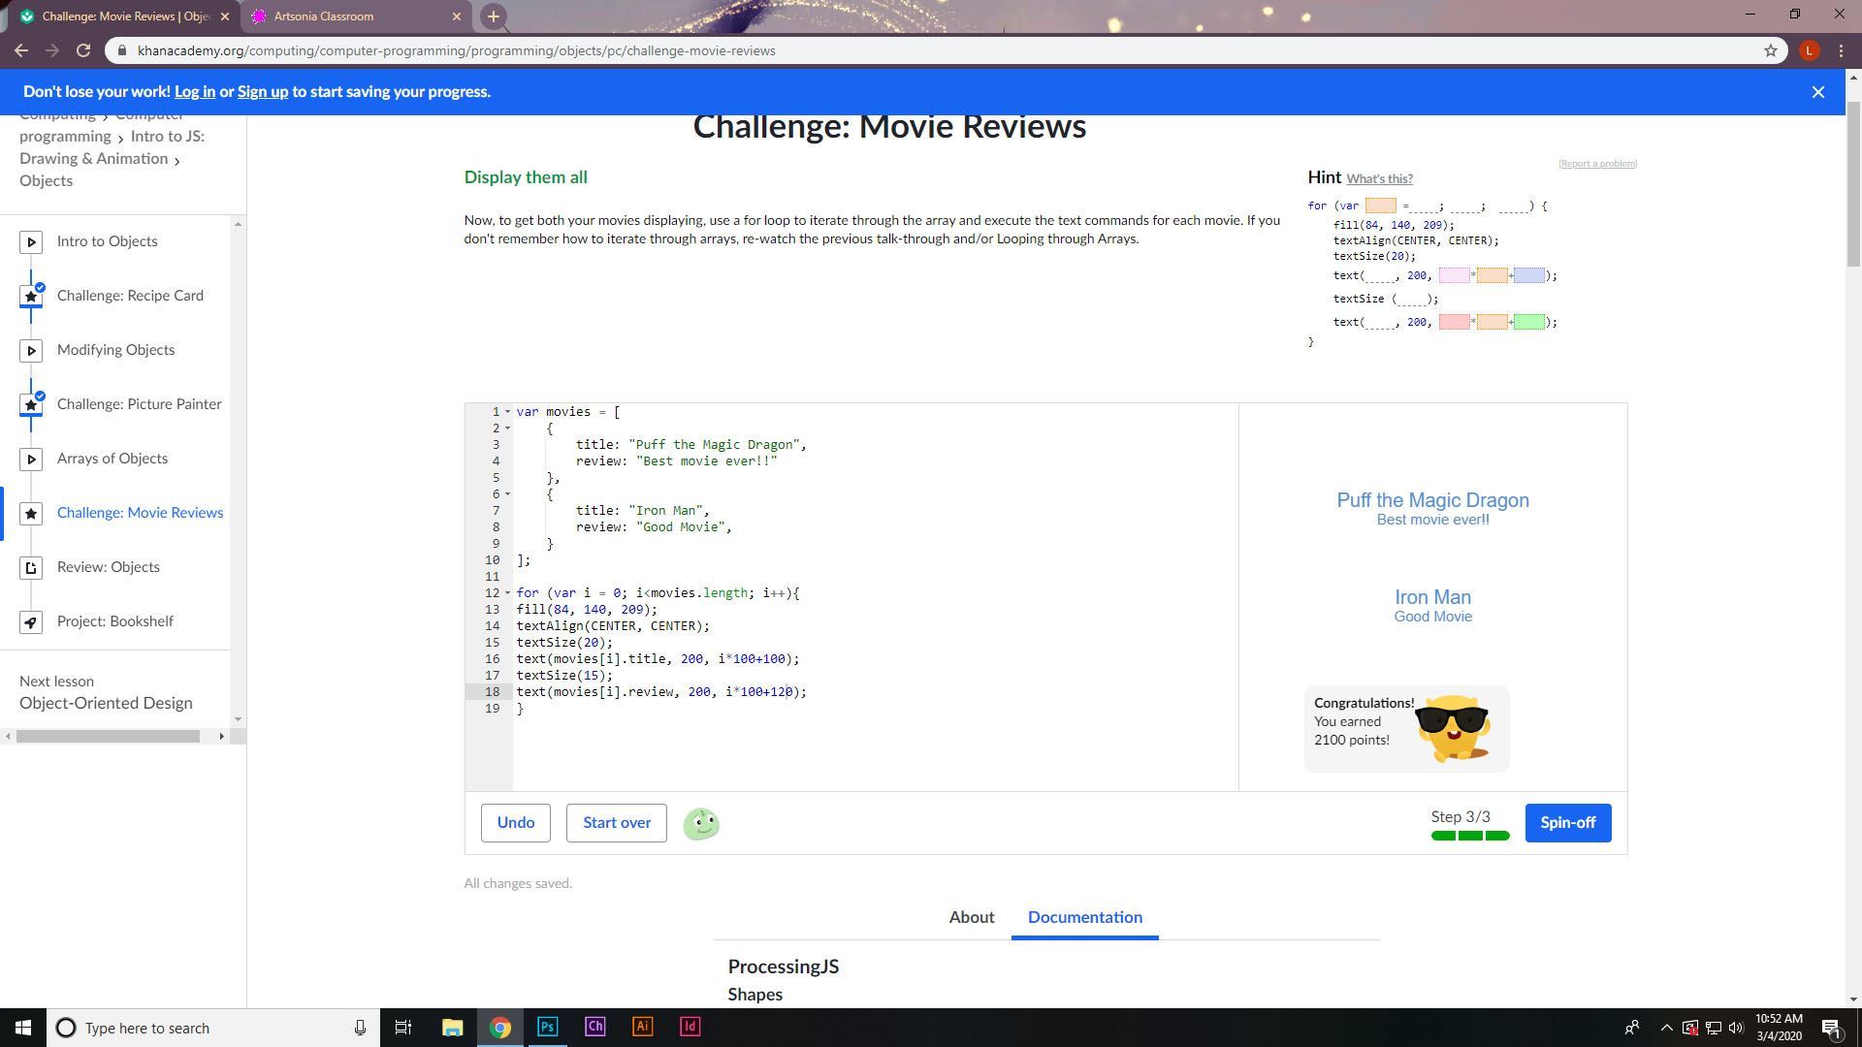The height and width of the screenshot is (1047, 1862).
Task: Bookmark this page with the star icon
Action: (1770, 50)
